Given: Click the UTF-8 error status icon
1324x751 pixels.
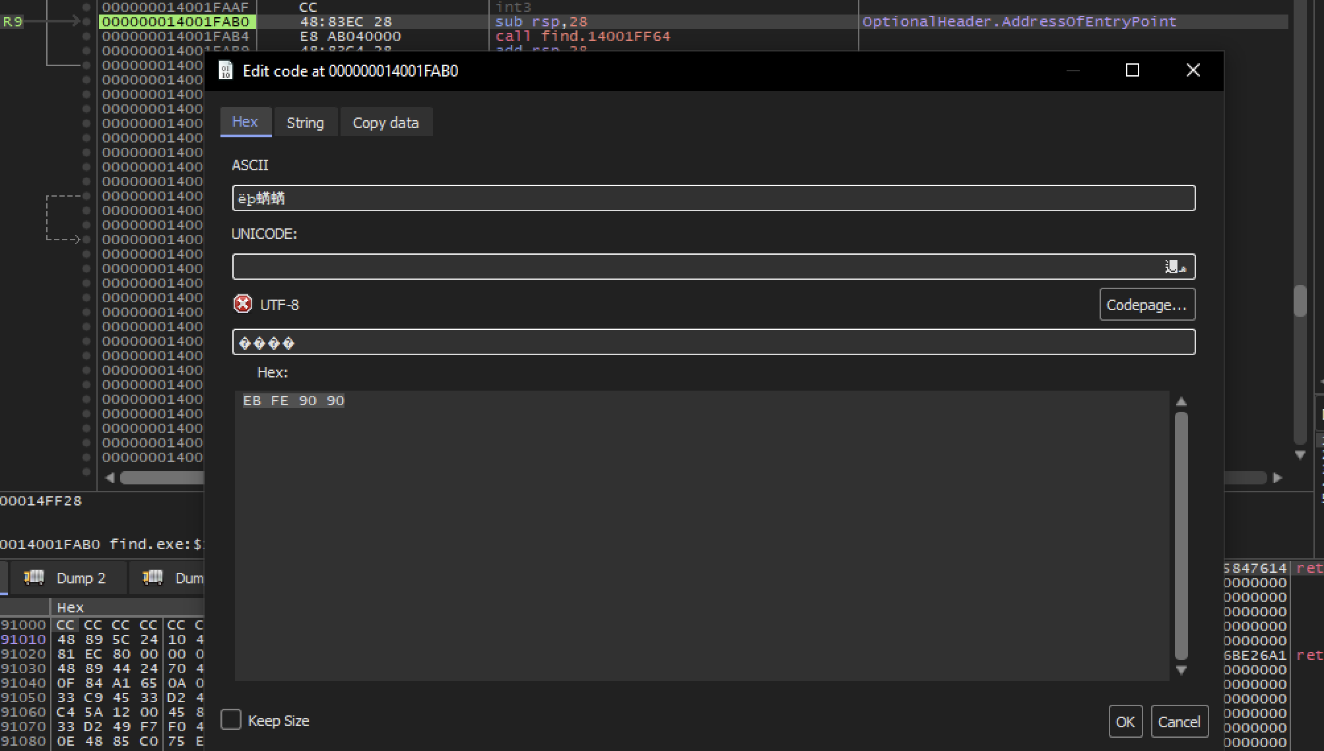Looking at the screenshot, I should tap(243, 304).
